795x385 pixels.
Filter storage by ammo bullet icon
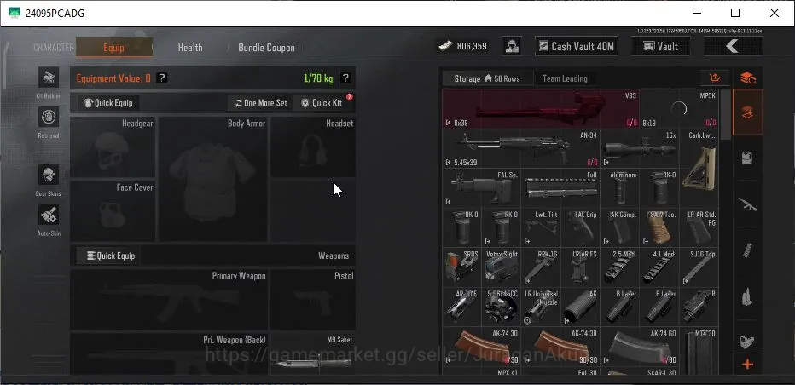pyautogui.click(x=747, y=296)
